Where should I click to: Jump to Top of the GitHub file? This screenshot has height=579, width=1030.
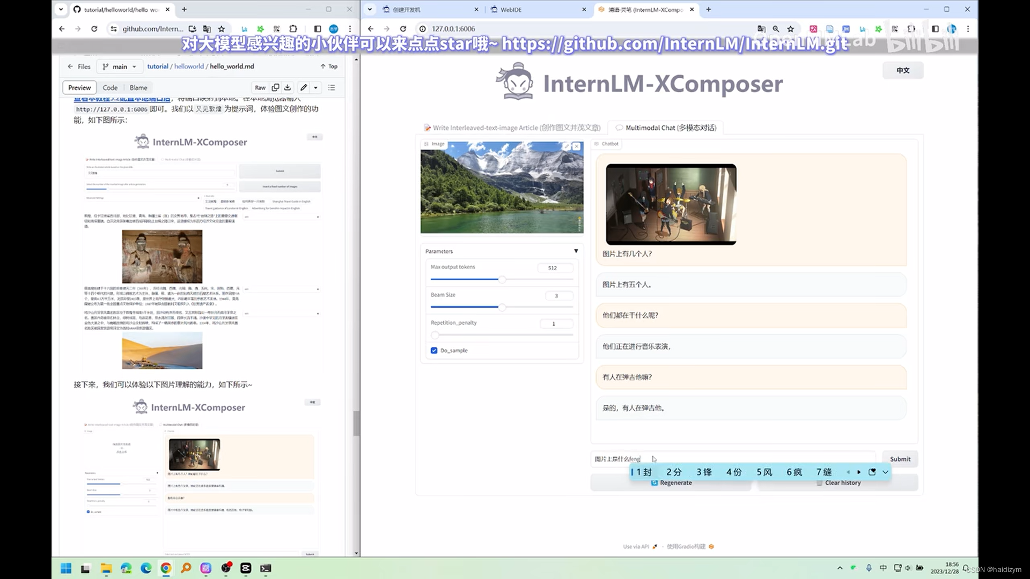point(329,66)
